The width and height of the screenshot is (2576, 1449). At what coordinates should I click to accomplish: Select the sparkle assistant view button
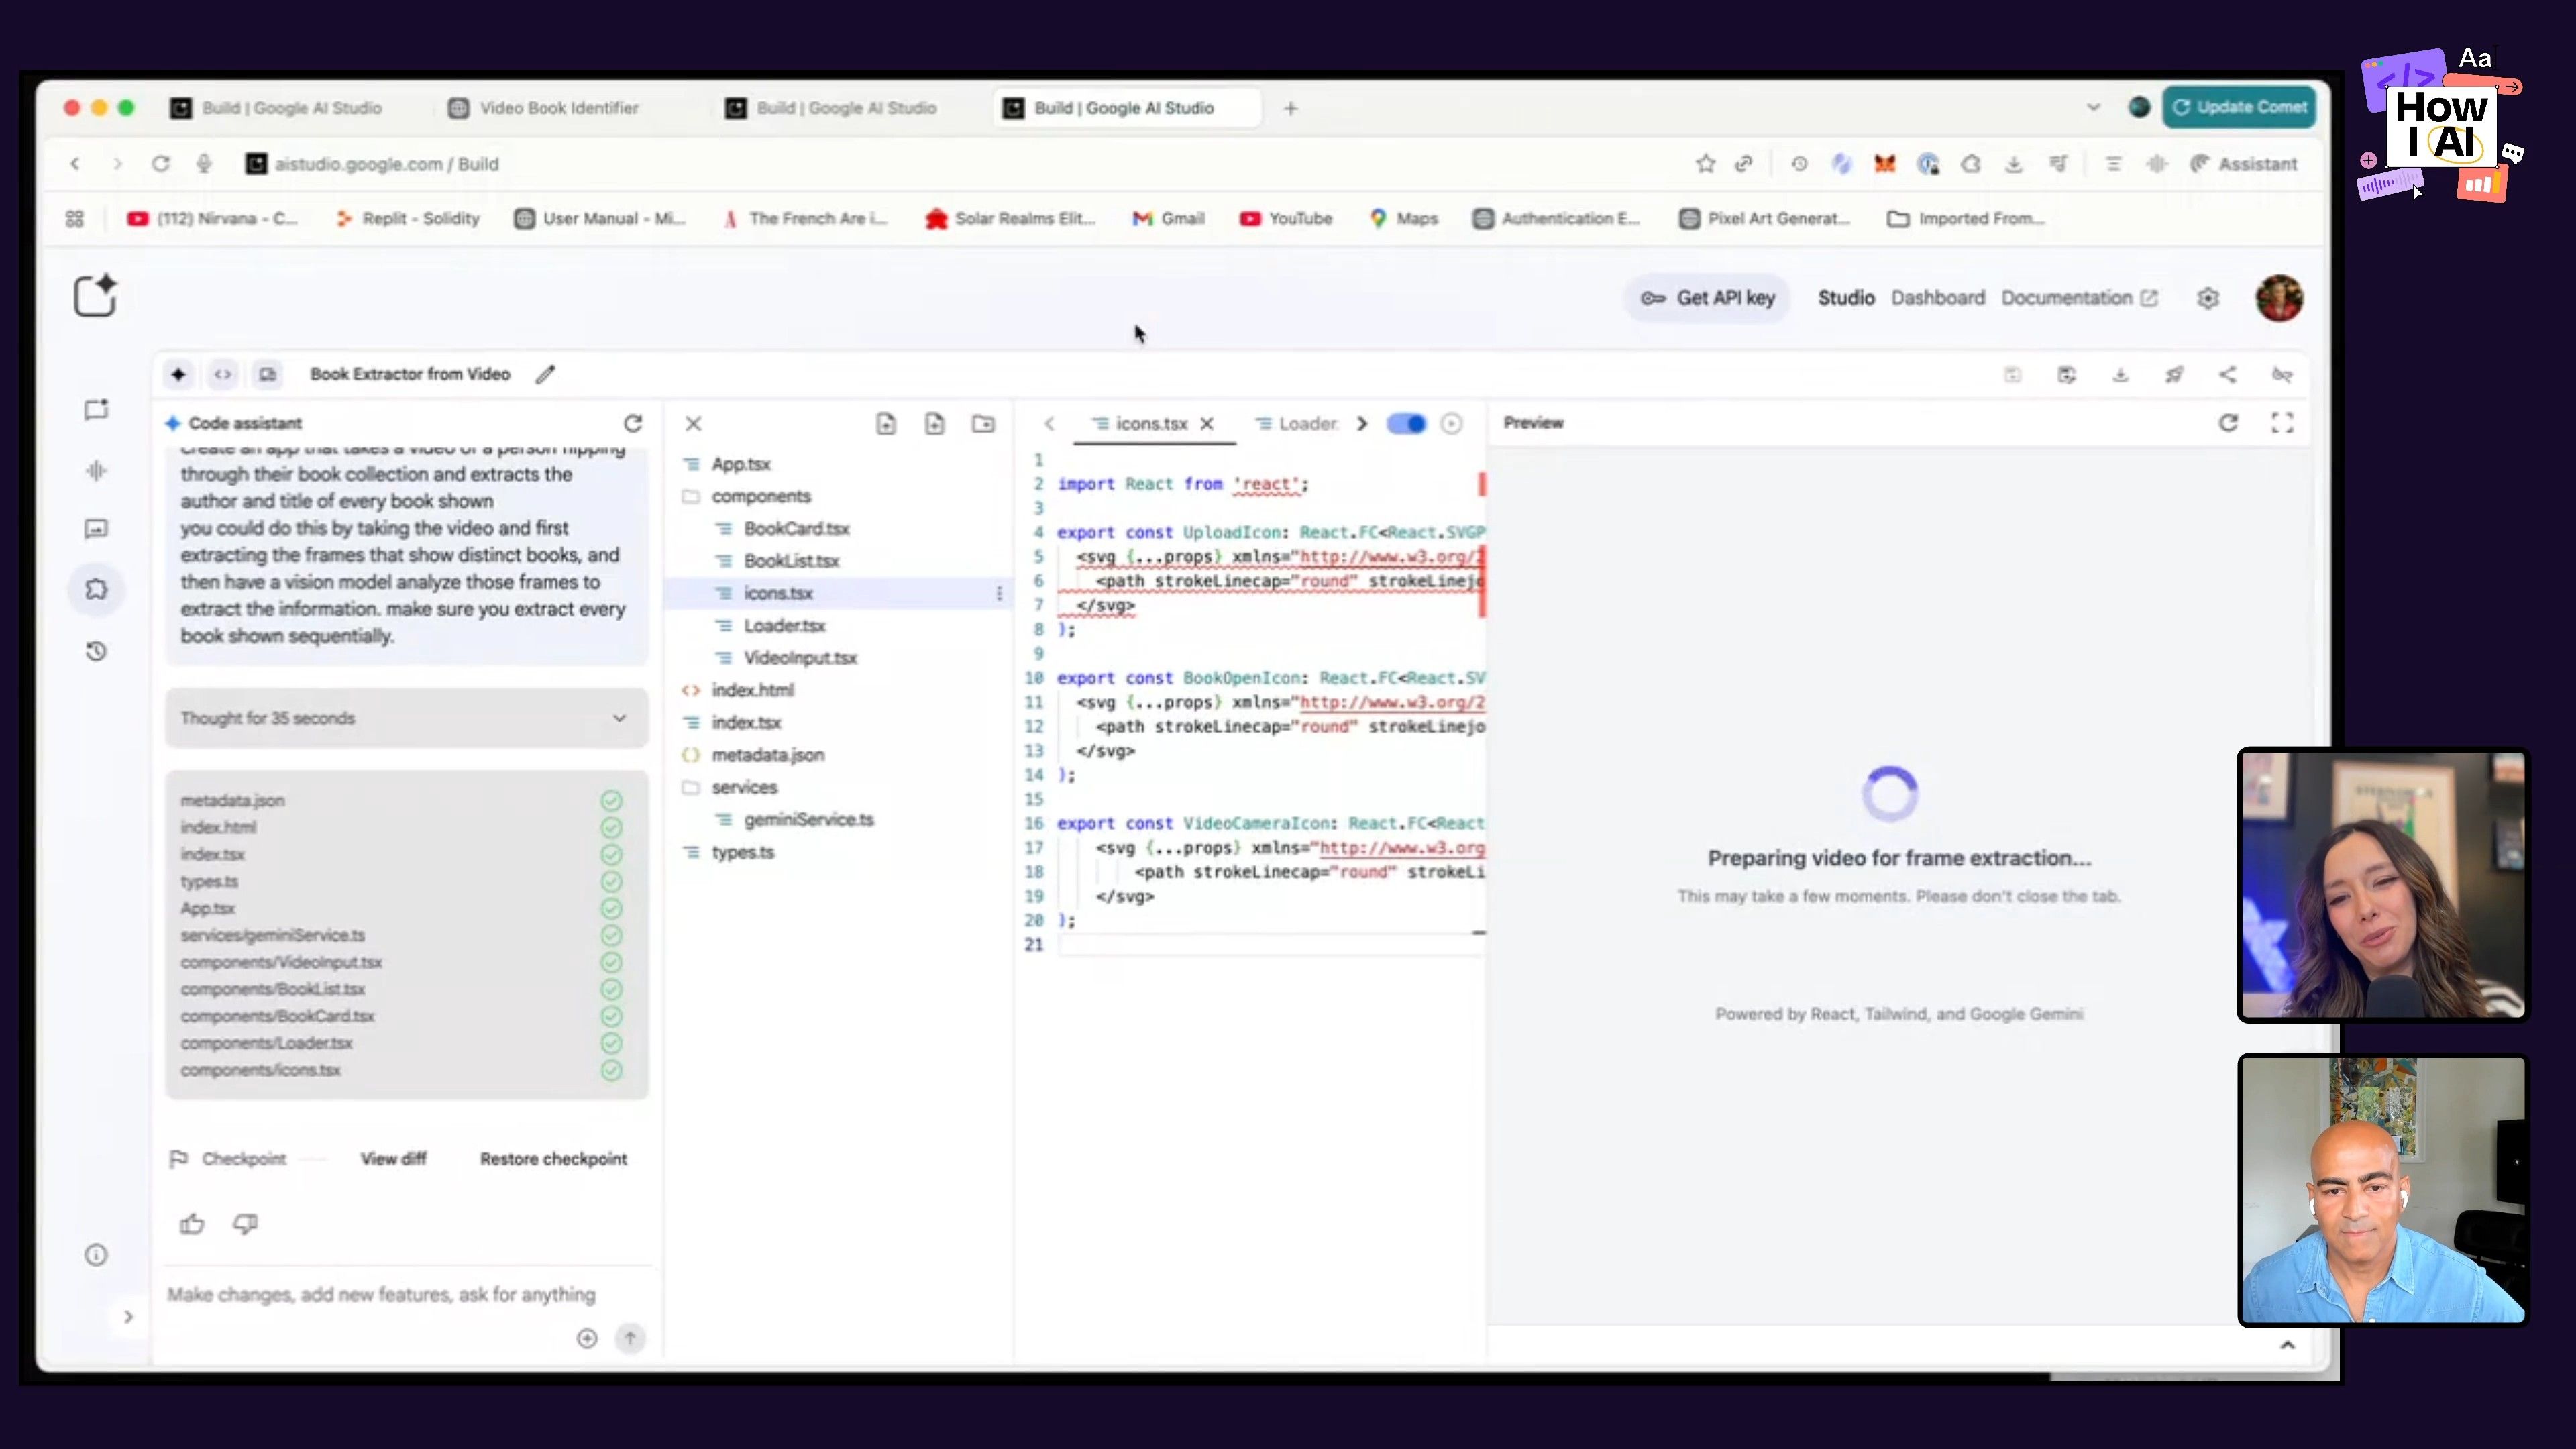[x=178, y=374]
